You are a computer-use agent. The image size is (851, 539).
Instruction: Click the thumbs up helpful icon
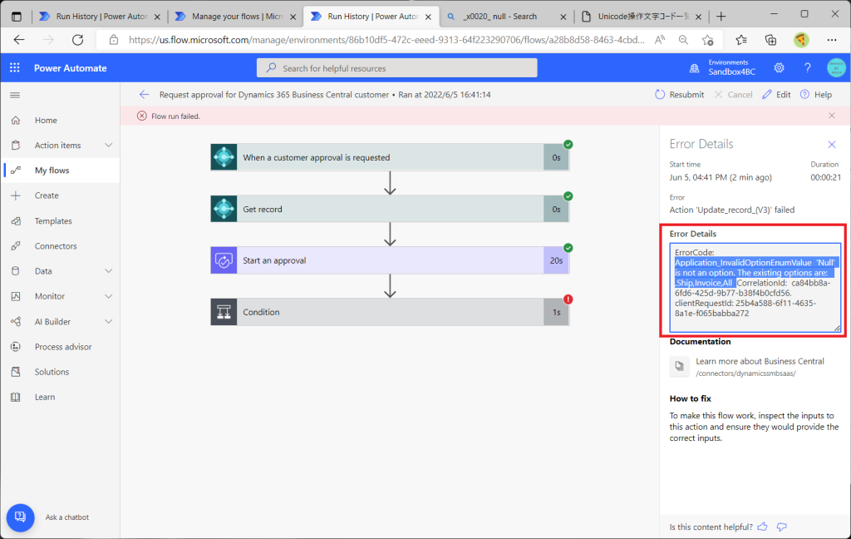point(763,527)
